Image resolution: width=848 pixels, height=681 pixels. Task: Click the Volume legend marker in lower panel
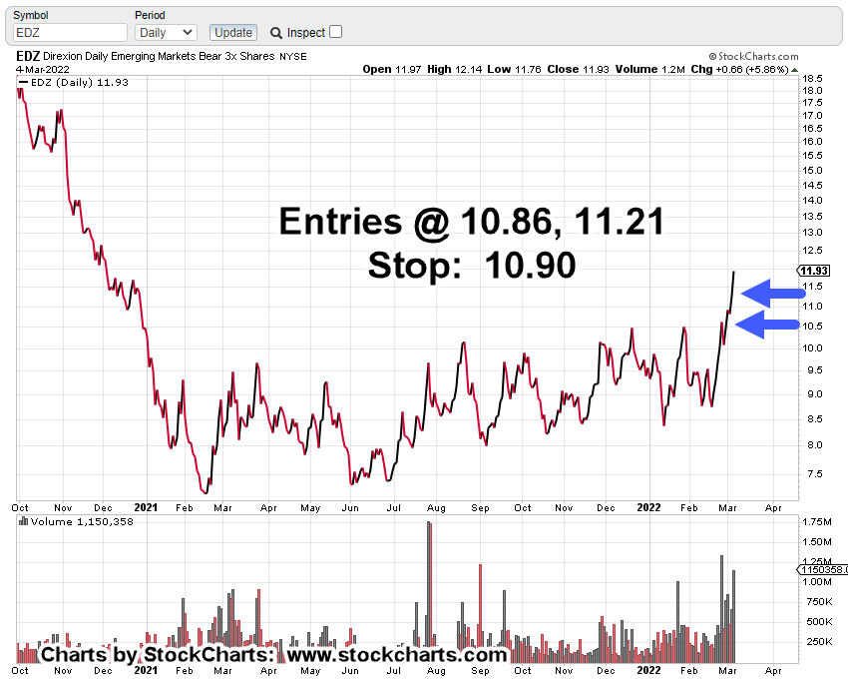(23, 522)
